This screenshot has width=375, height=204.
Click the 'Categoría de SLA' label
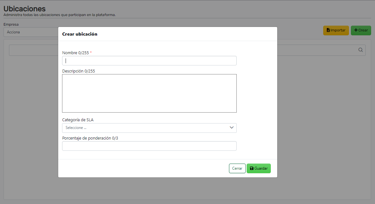pyautogui.click(x=78, y=120)
